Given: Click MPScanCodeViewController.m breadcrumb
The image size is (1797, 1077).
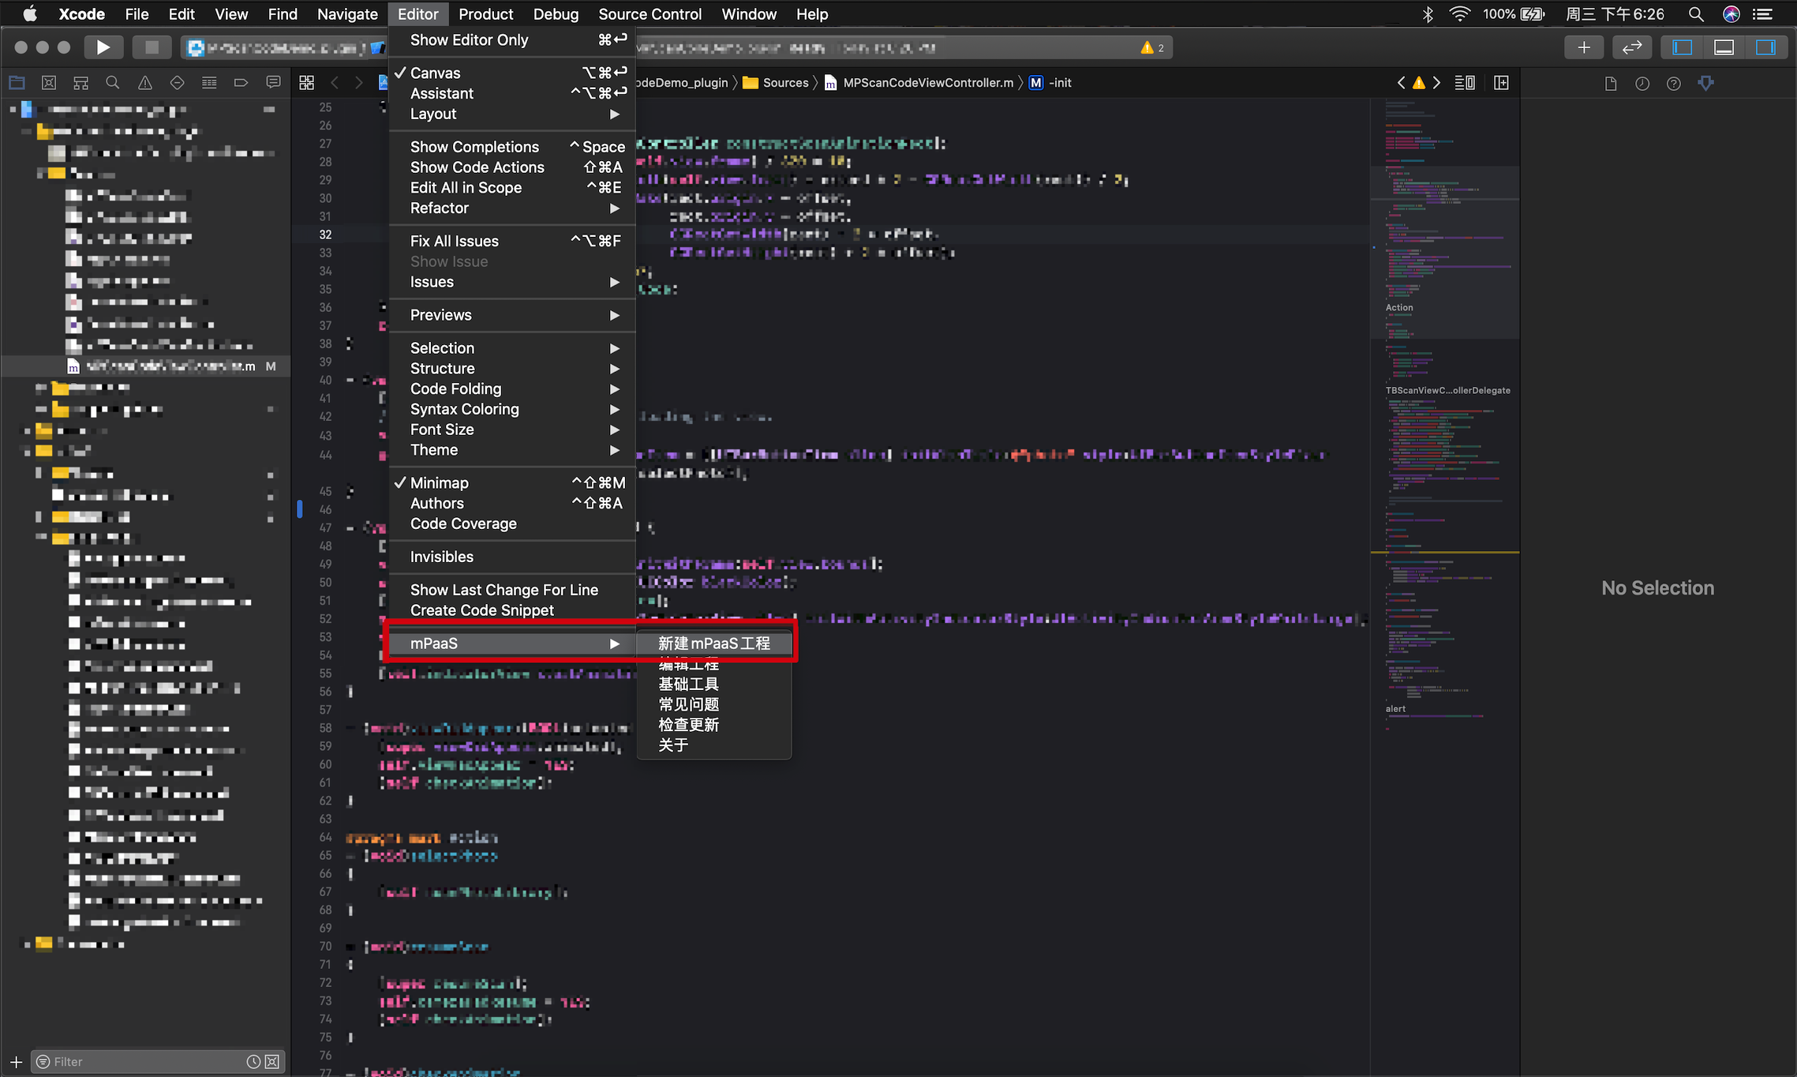Looking at the screenshot, I should click(x=919, y=83).
